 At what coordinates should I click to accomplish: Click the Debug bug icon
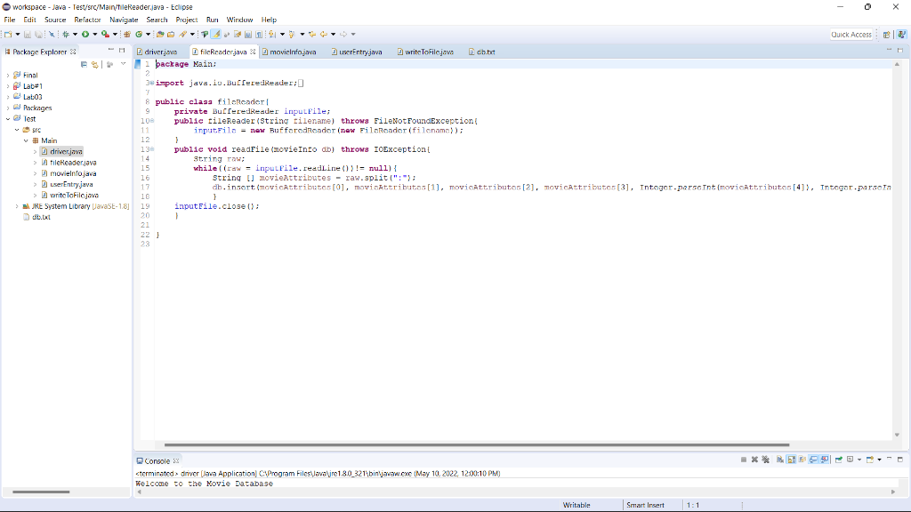point(66,35)
